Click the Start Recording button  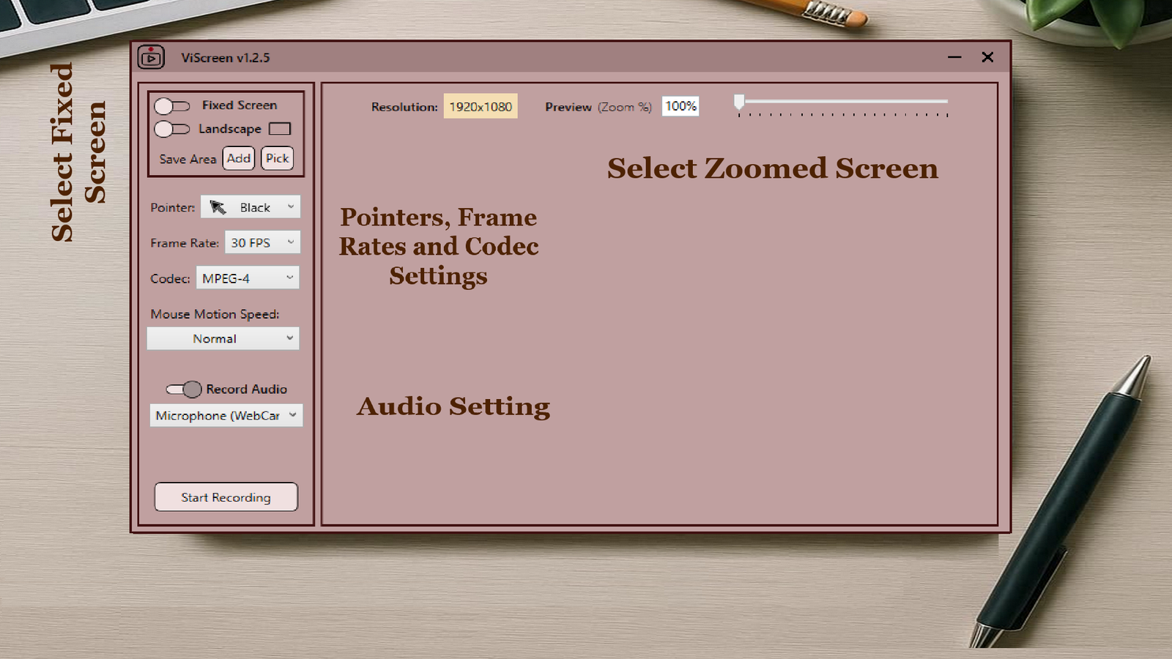[x=226, y=497]
